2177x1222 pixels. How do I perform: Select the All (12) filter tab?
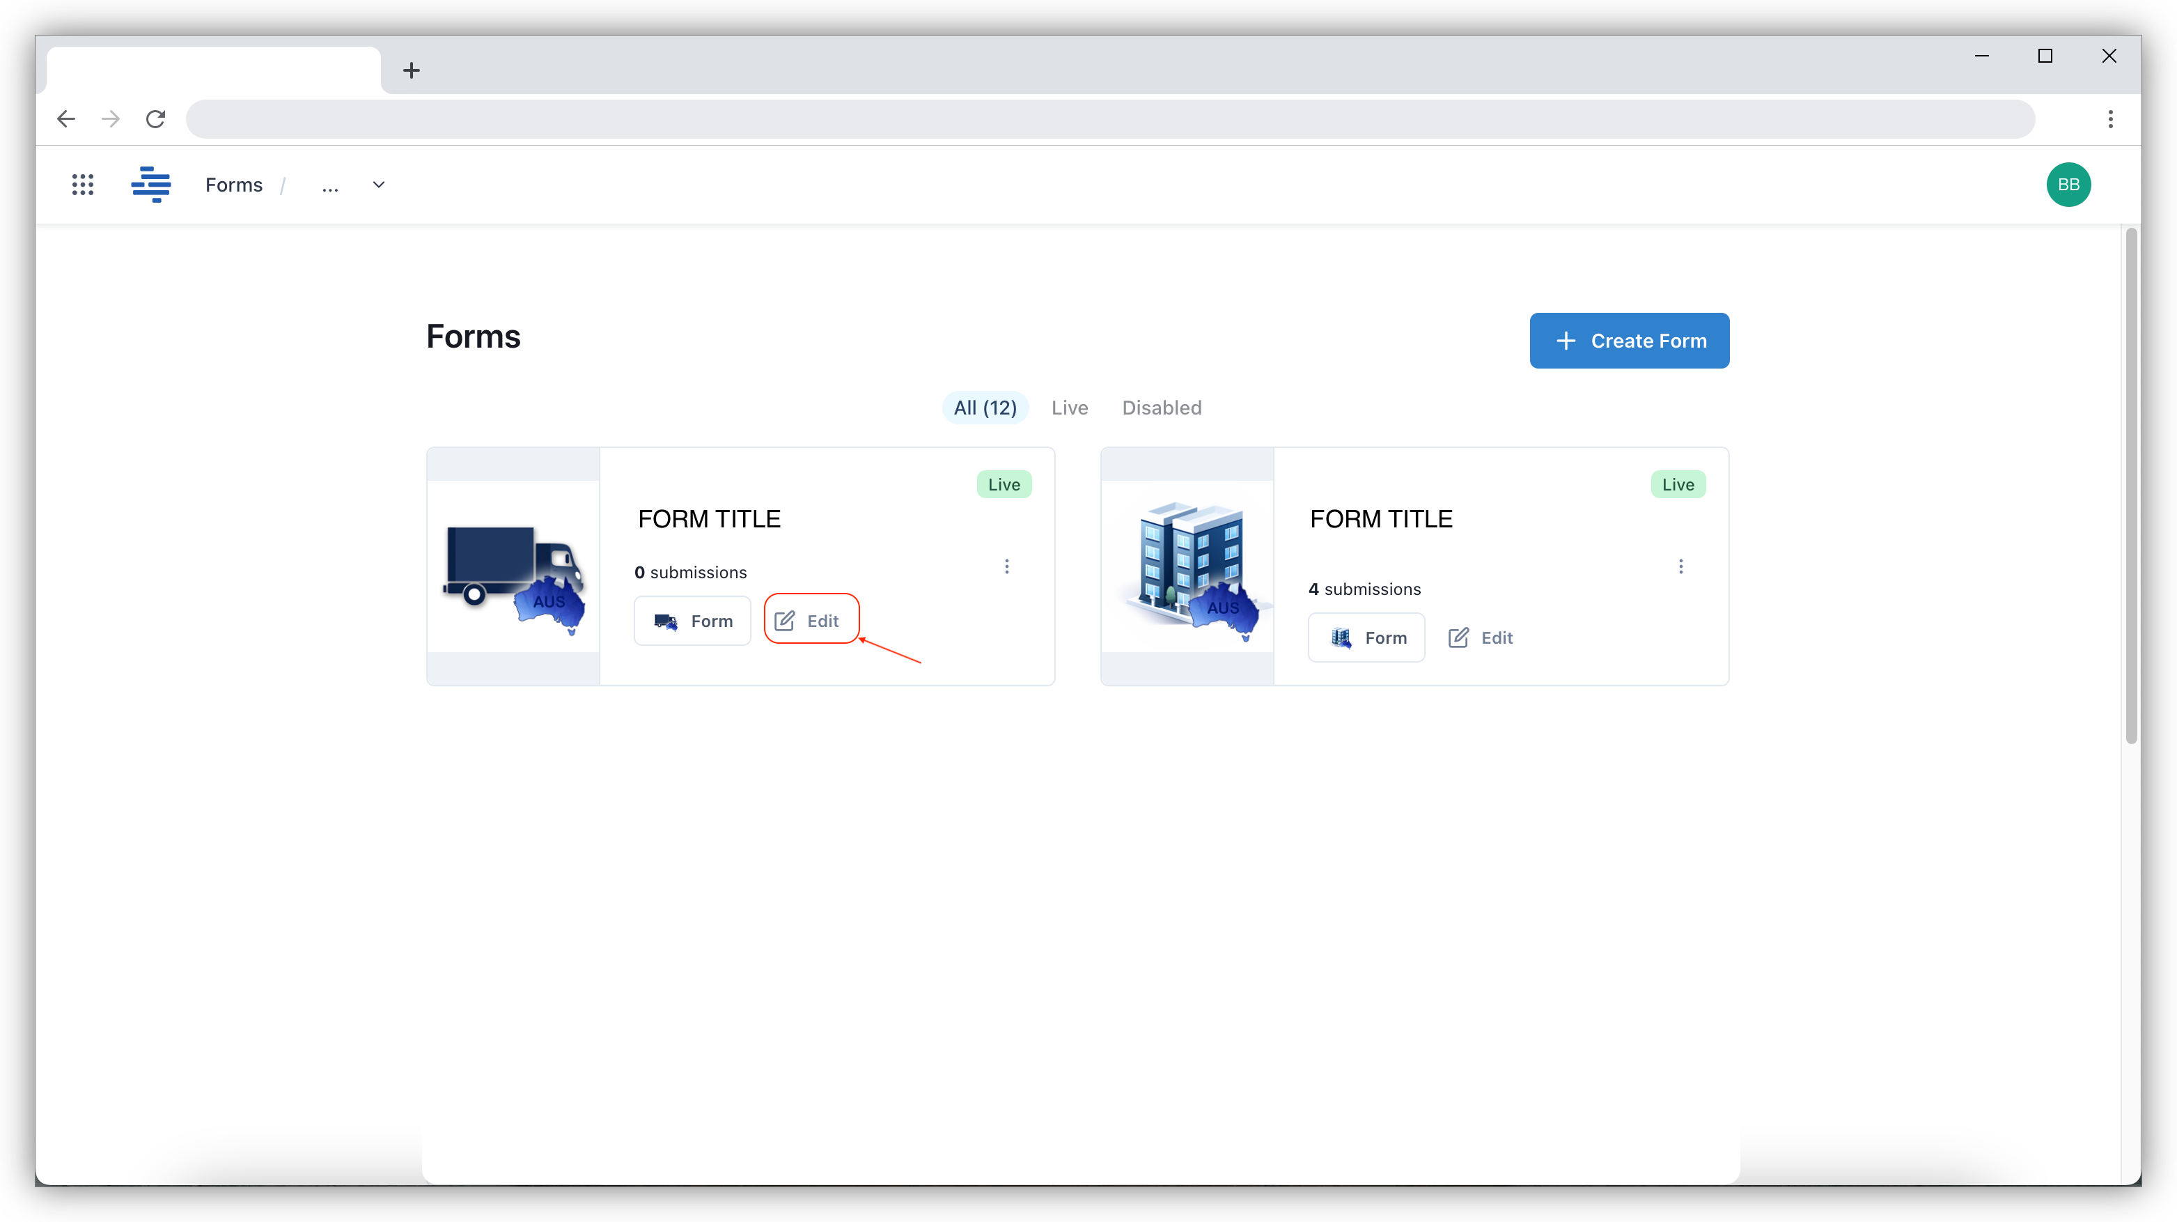tap(985, 408)
